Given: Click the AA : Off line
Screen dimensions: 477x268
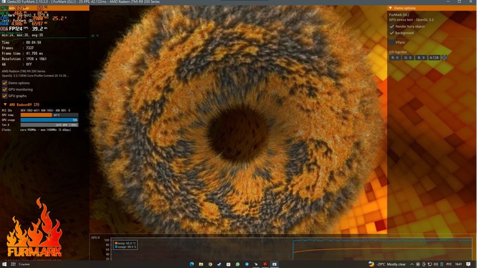Looking at the screenshot, I should (x=17, y=64).
